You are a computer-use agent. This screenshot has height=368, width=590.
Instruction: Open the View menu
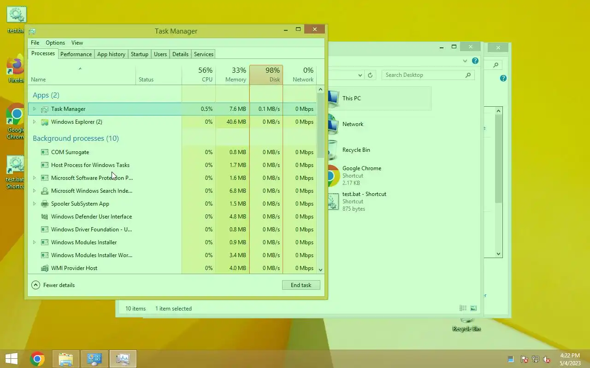click(x=77, y=43)
